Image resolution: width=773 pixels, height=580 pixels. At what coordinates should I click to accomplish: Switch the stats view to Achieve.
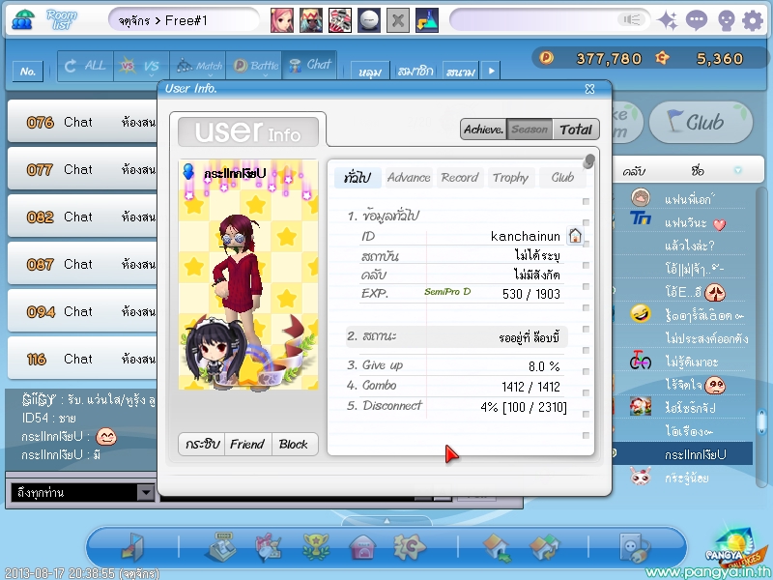pyautogui.click(x=484, y=130)
